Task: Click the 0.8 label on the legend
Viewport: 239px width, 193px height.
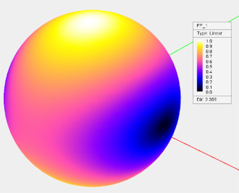Action: pyautogui.click(x=209, y=52)
